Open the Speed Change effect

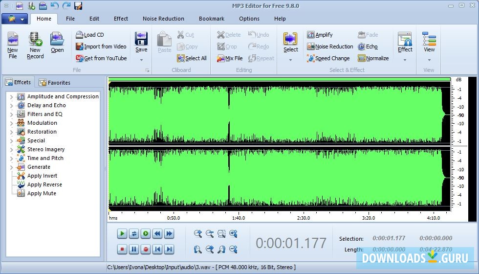point(328,58)
